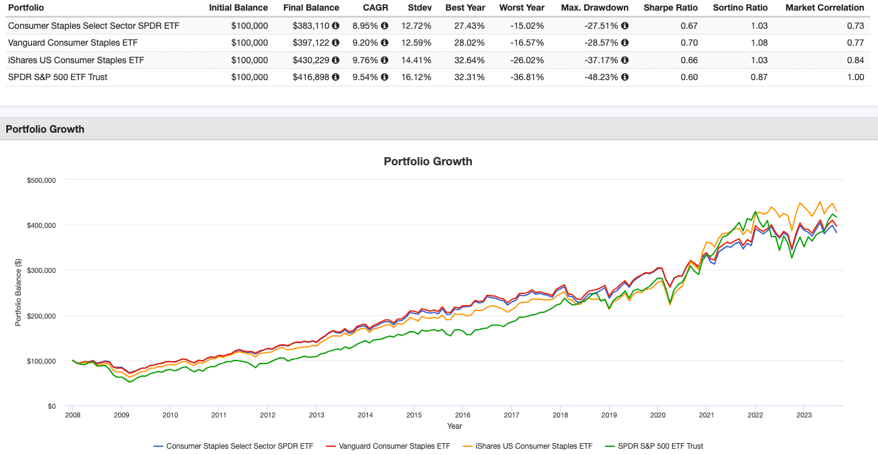Click the Best Year column header
Viewport: 878px width, 455px height.
pyautogui.click(x=466, y=8)
